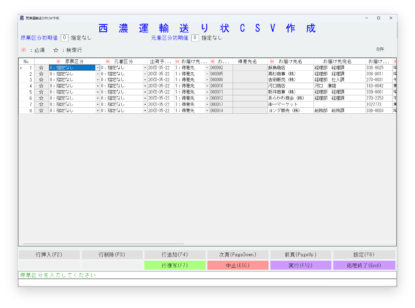Click the star search icon in row 4
Screen dimensions: 415x308
tap(41, 86)
